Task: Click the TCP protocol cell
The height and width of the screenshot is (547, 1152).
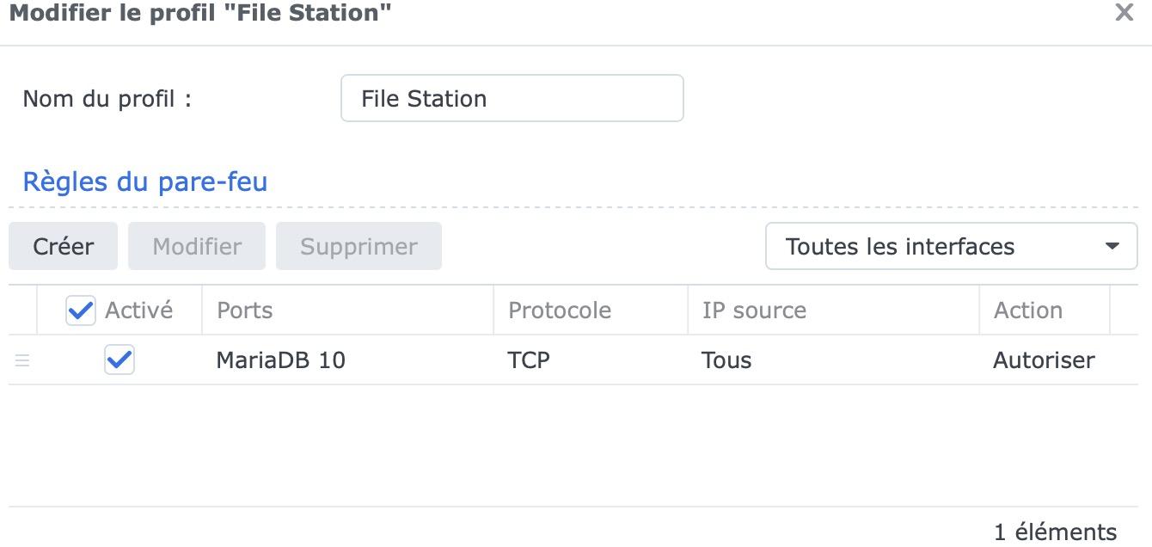Action: 529,360
